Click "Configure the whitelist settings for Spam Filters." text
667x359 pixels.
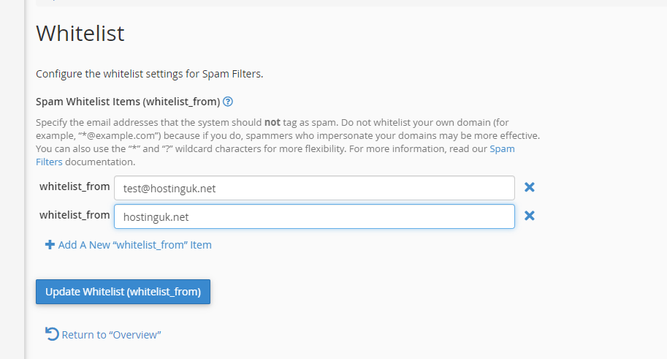[149, 74]
